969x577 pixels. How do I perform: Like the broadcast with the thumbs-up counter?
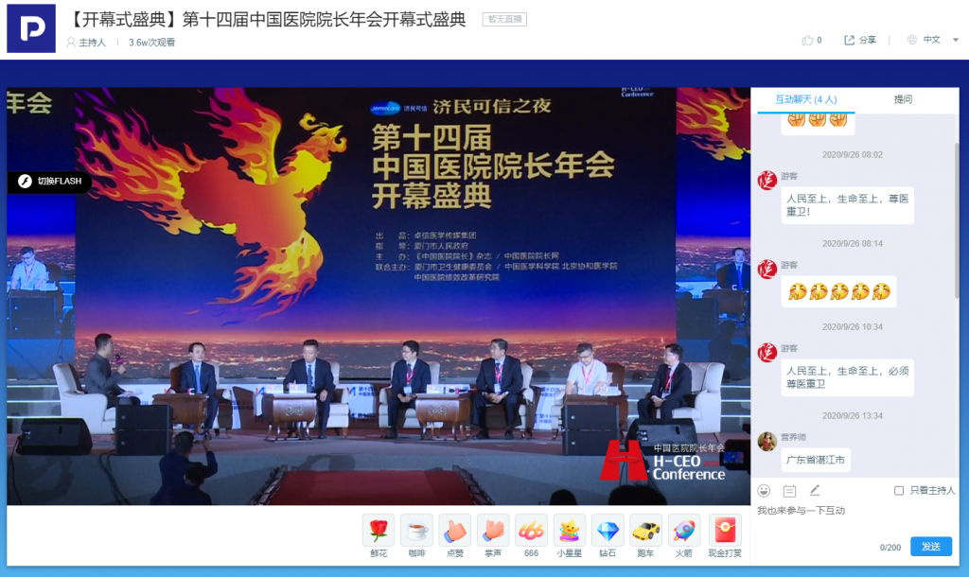click(811, 40)
